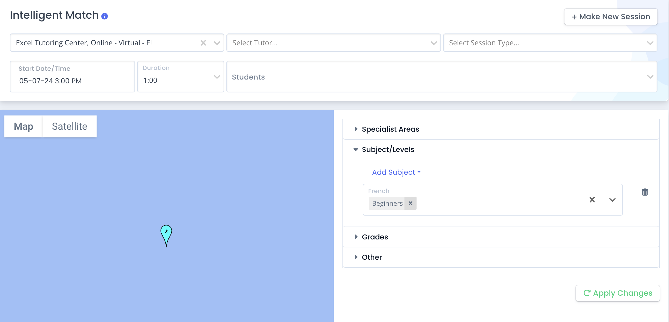The image size is (669, 322).
Task: Click Apply Changes button
Action: click(x=618, y=293)
